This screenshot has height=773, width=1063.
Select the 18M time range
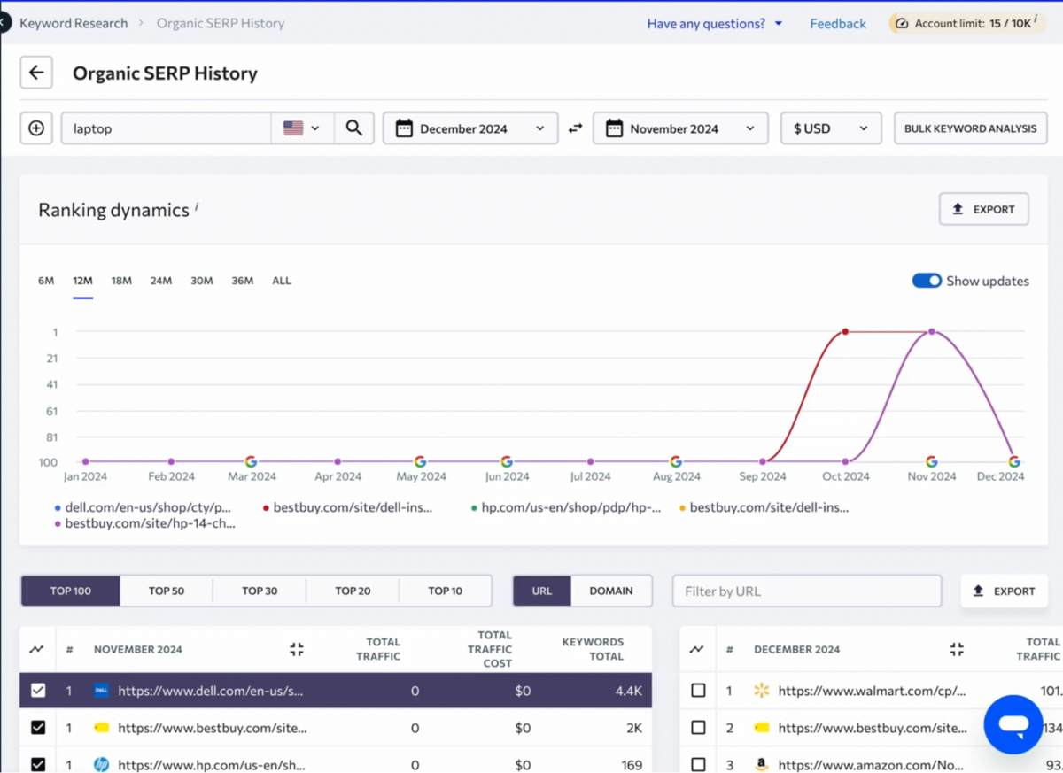(x=121, y=281)
